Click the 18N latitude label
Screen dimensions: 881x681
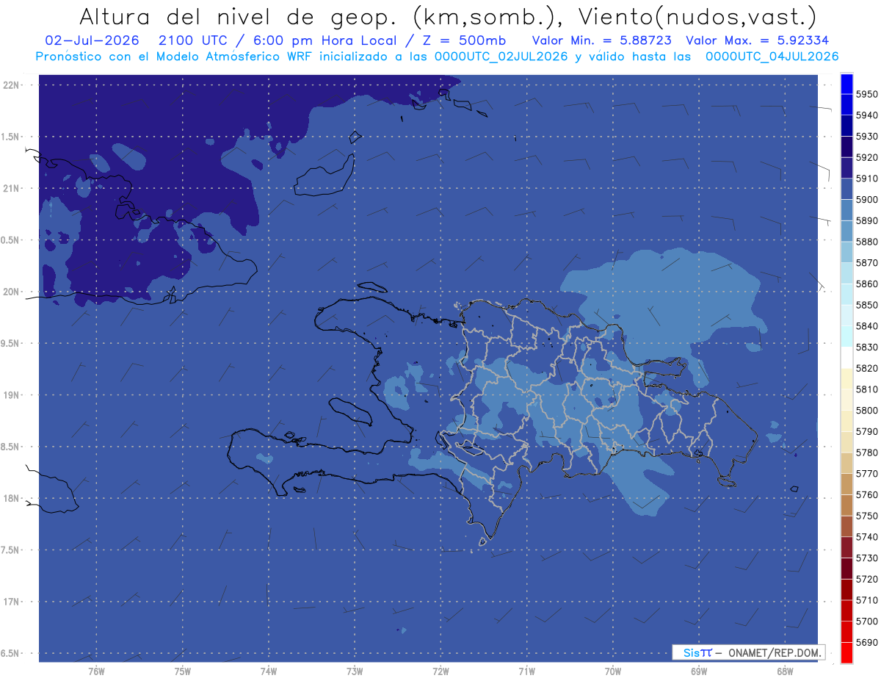pyautogui.click(x=12, y=498)
